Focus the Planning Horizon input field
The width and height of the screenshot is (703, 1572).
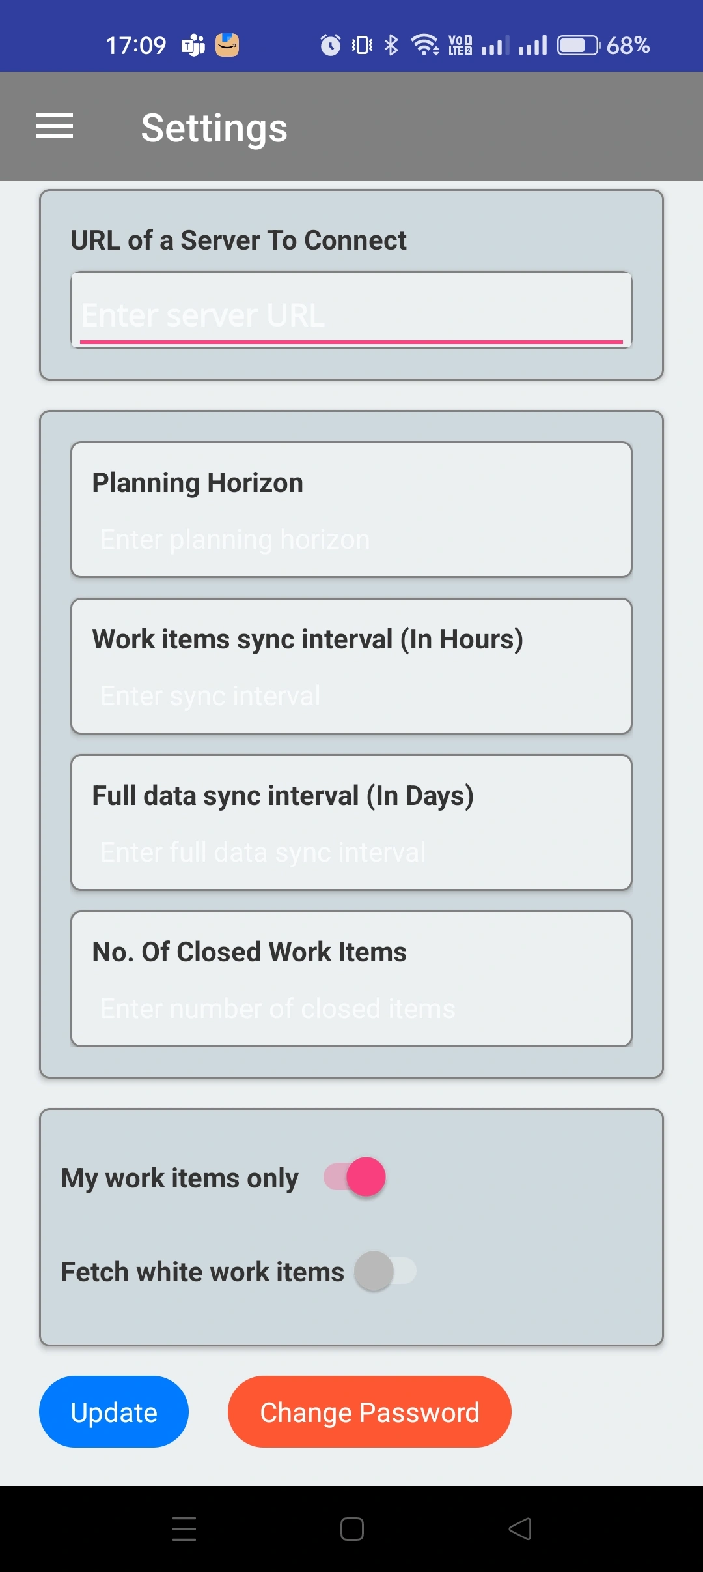(351, 540)
